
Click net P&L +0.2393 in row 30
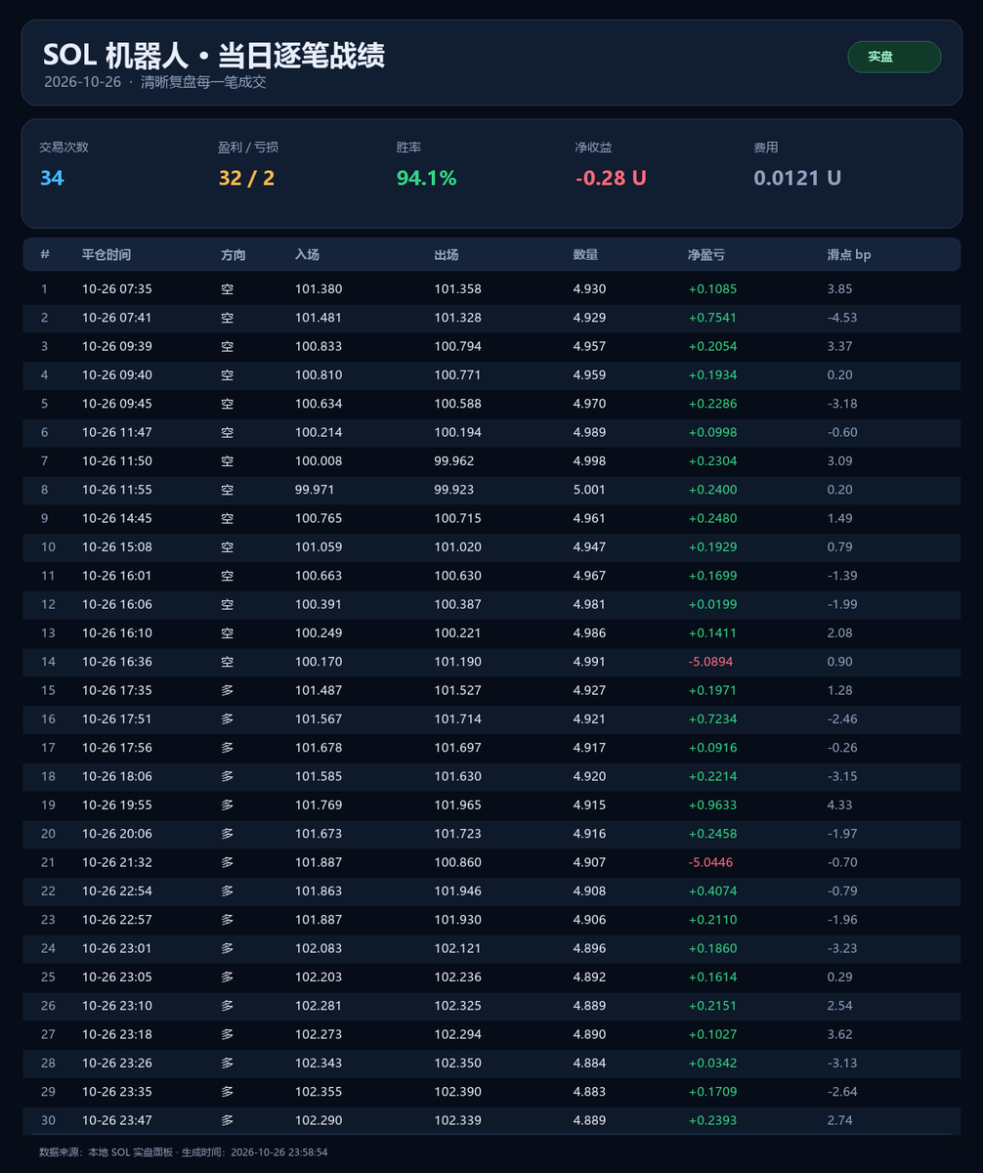[x=713, y=1120]
